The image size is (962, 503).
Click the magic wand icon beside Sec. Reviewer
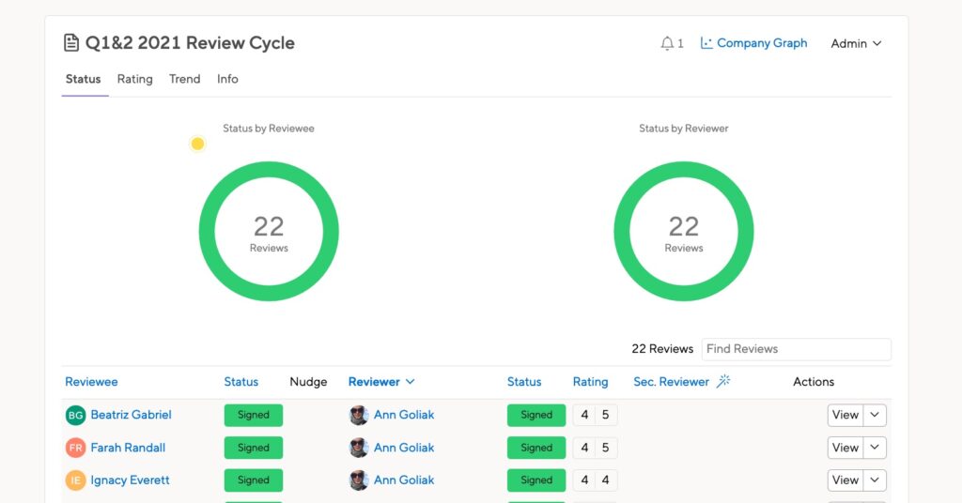[x=723, y=381]
